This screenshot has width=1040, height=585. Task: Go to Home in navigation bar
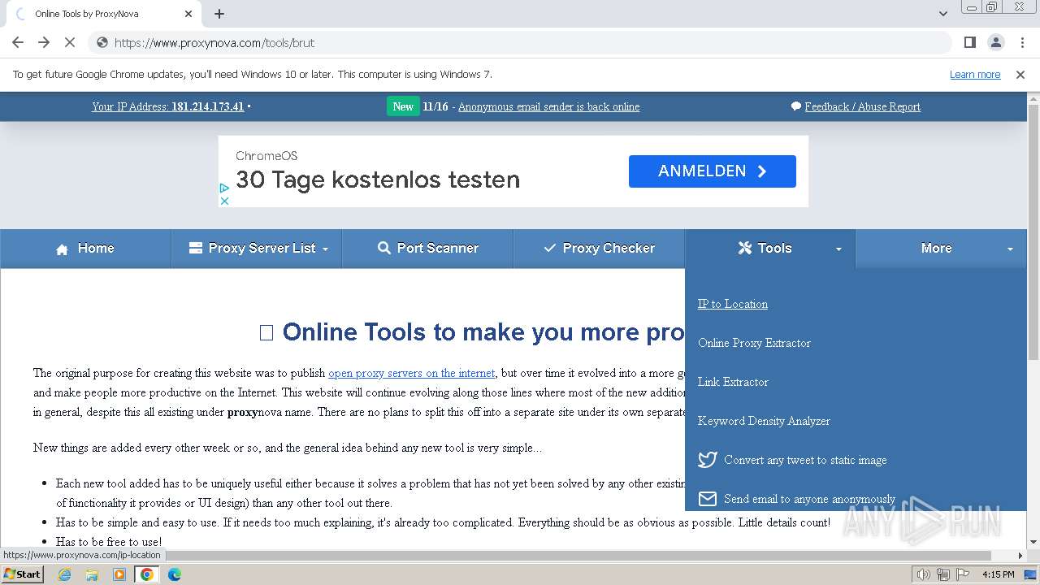tap(85, 249)
